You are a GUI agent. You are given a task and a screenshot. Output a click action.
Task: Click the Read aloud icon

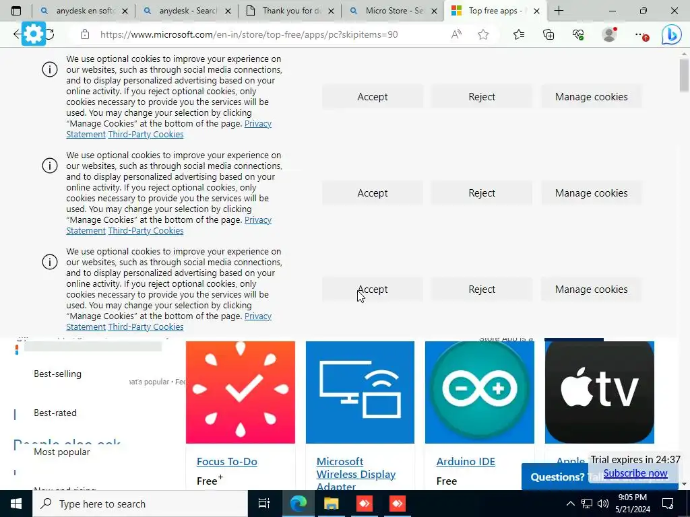[x=456, y=34]
